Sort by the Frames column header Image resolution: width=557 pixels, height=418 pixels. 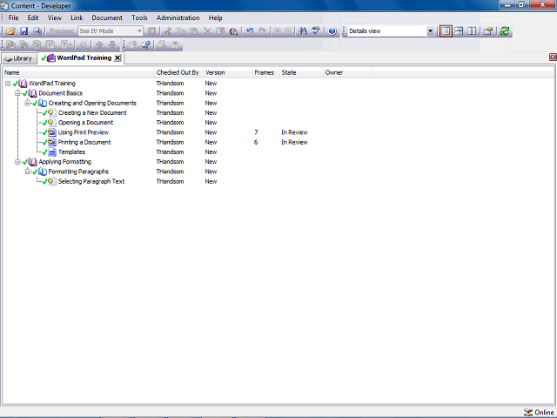click(x=266, y=72)
